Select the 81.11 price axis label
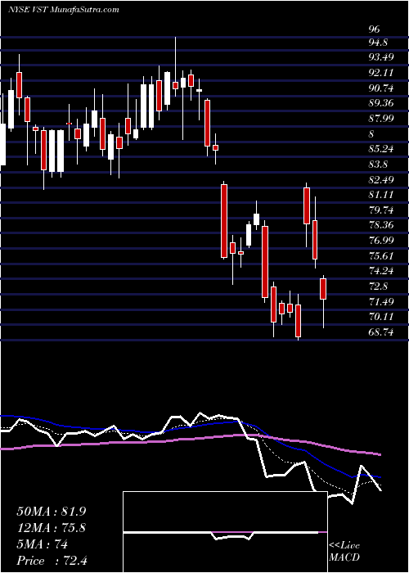The width and height of the screenshot is (409, 573). (x=381, y=195)
